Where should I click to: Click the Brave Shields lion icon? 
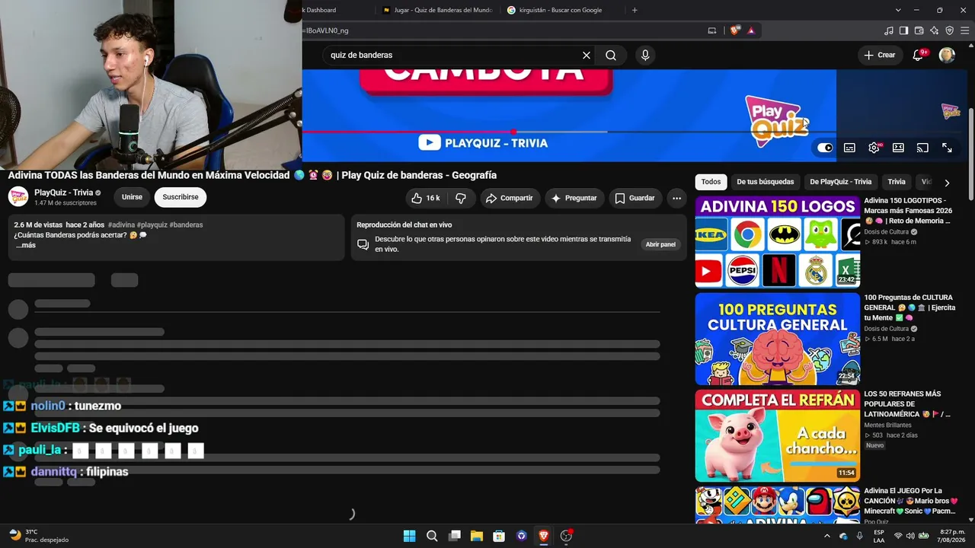click(x=735, y=30)
